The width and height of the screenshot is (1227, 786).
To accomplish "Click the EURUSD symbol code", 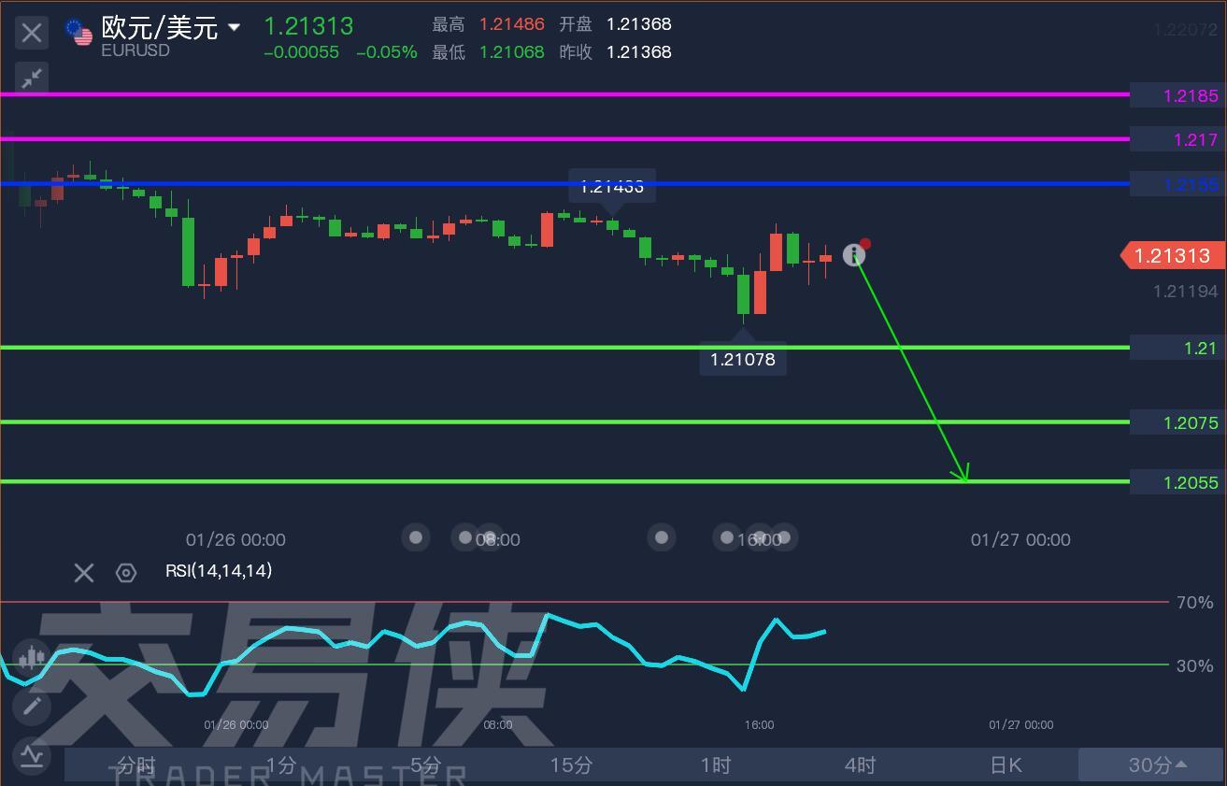I will (x=136, y=50).
